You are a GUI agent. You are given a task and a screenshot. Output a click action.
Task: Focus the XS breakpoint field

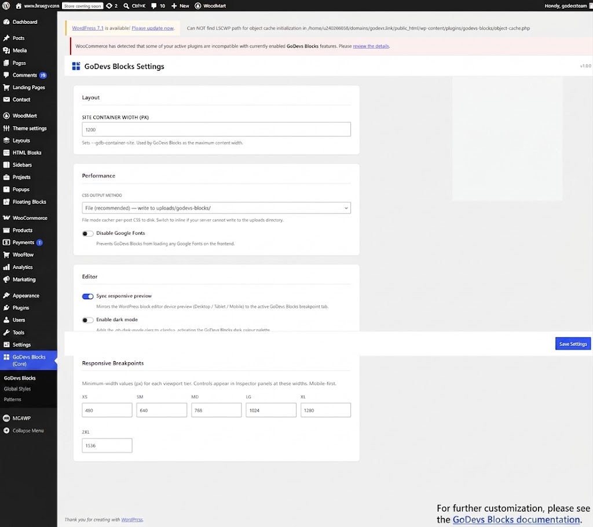107,410
